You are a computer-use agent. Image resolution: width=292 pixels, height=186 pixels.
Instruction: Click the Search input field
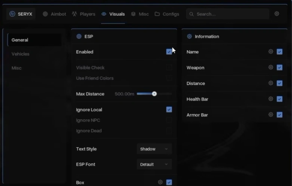coord(228,14)
